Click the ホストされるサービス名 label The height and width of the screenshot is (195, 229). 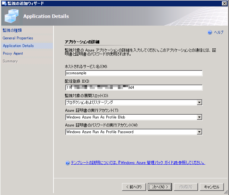(86, 67)
